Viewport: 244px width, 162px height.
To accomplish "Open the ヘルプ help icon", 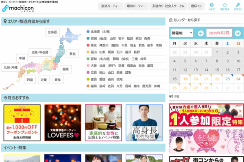I will [x=211, y=5].
